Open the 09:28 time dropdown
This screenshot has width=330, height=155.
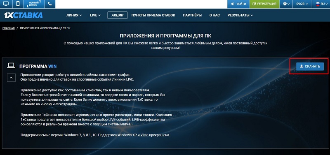click(x=302, y=4)
